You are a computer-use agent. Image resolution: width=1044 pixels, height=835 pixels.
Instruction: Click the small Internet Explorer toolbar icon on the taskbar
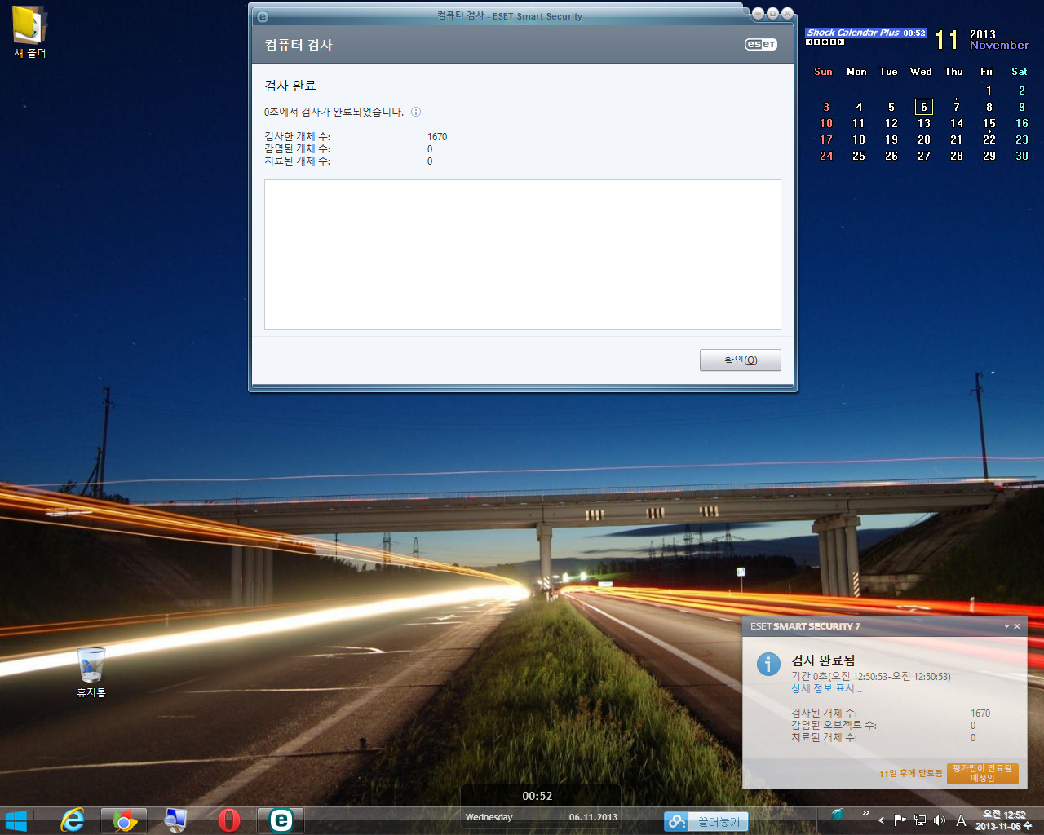838,814
